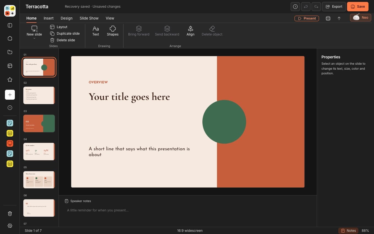The image size is (374, 234).
Task: Select slide 05 Three focus areas thumbnail
Action: click(x=39, y=179)
